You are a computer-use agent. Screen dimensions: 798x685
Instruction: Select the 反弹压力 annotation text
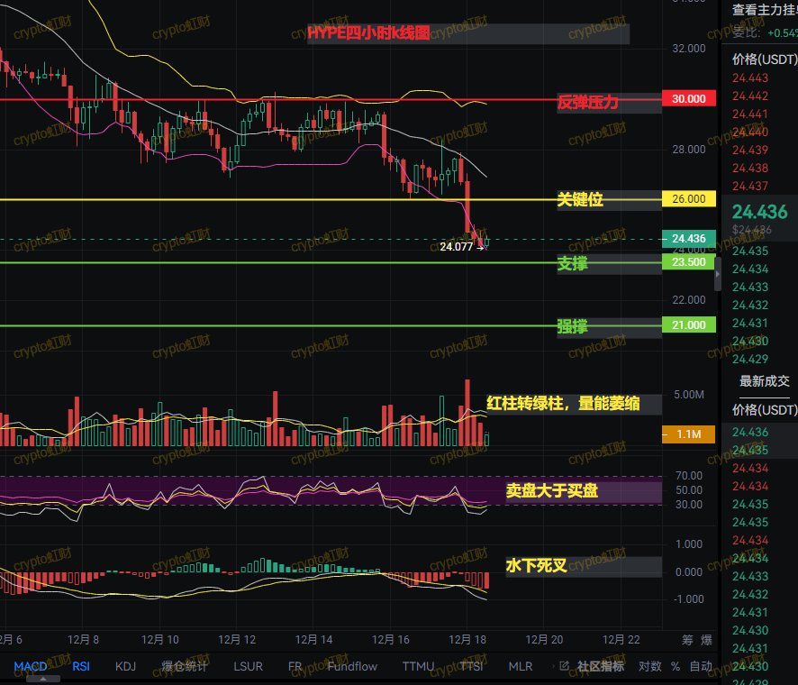click(588, 103)
